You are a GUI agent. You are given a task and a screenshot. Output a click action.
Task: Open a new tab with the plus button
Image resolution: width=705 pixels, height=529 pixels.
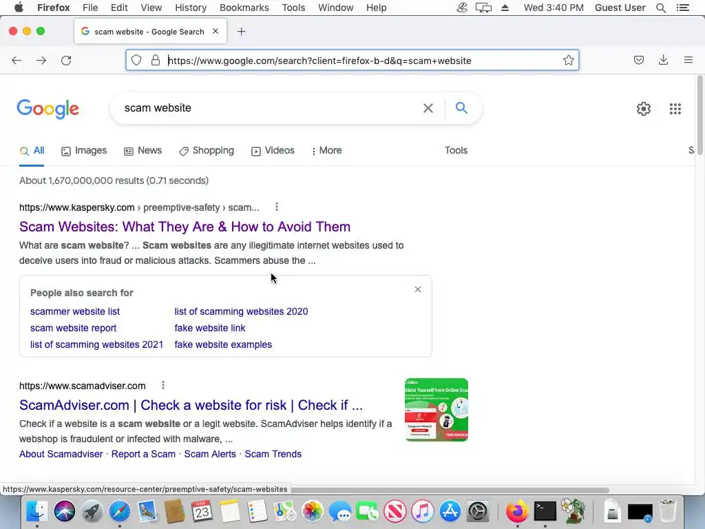pyautogui.click(x=242, y=32)
